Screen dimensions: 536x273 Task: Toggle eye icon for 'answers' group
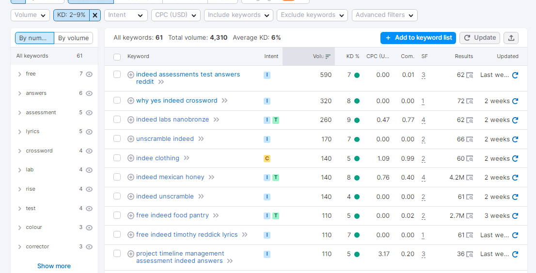pyautogui.click(x=89, y=93)
